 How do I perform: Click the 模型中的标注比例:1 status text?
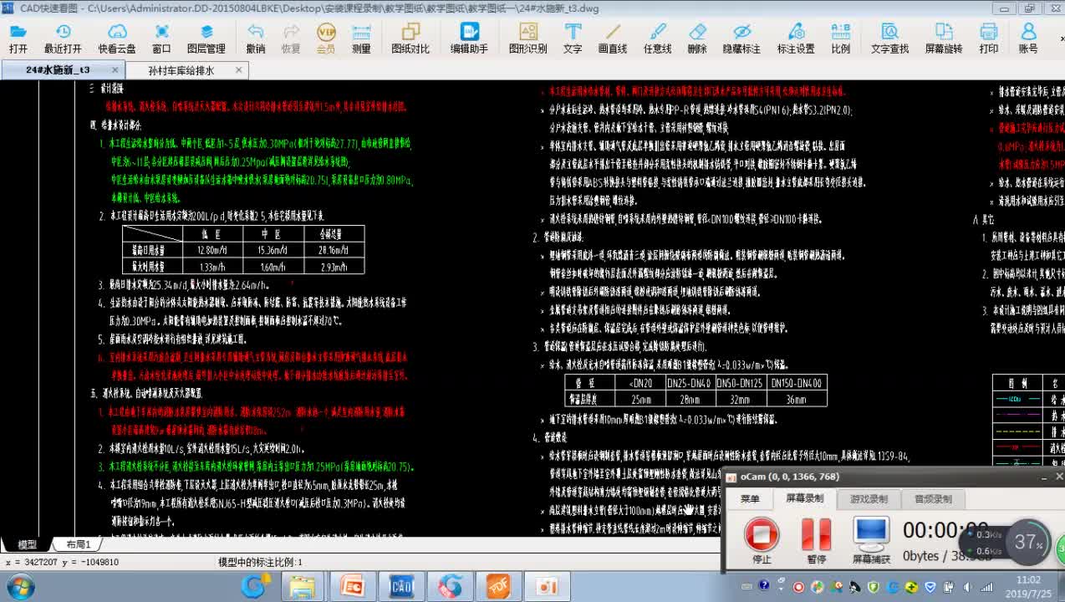pyautogui.click(x=260, y=563)
